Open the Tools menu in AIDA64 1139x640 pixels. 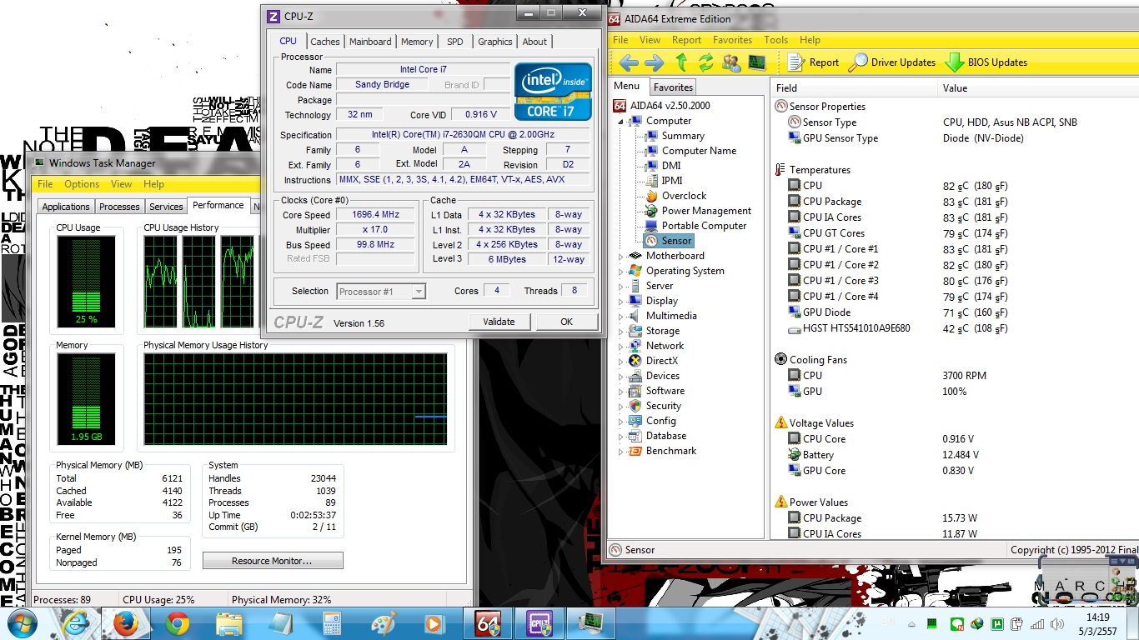click(775, 40)
